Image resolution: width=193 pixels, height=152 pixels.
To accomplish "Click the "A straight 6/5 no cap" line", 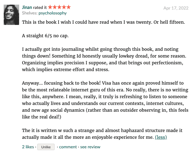I will [x=45, y=36].
